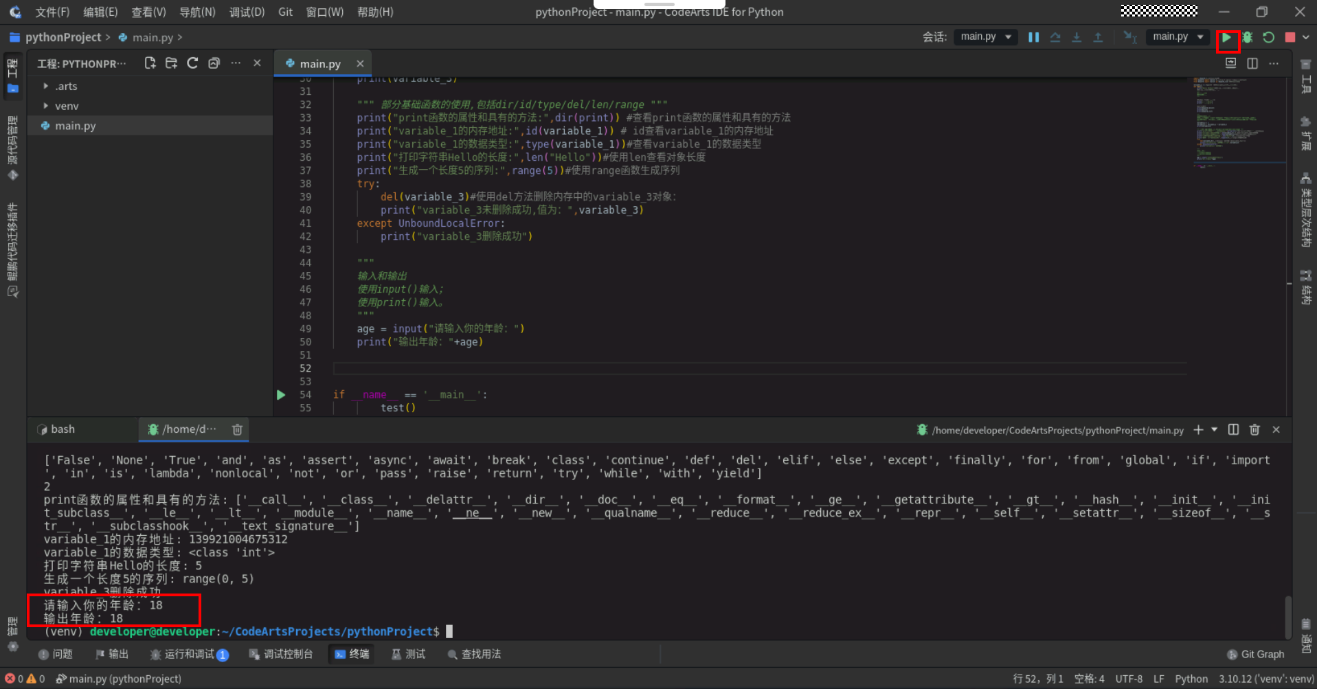The height and width of the screenshot is (689, 1317).
Task: Open the 通知 notifications panel
Action: click(x=1305, y=636)
